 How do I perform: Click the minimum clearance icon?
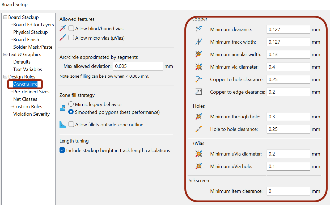coord(199,29)
